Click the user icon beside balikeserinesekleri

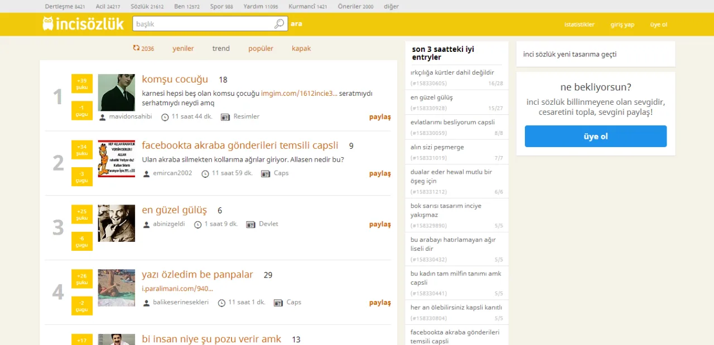(147, 303)
